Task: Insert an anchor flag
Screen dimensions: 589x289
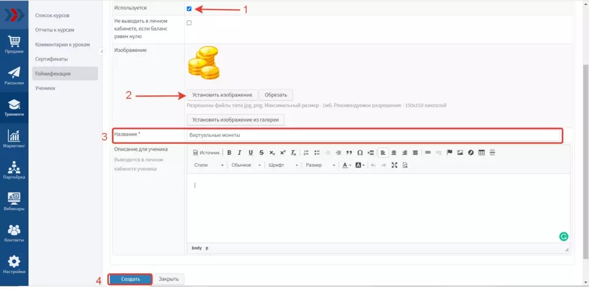Action: [449, 153]
